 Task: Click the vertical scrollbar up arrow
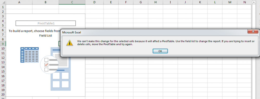point(254,2)
